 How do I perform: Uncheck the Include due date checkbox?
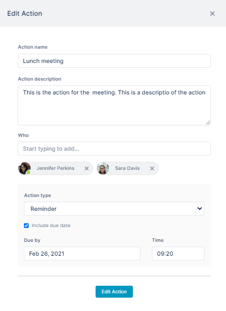26,226
